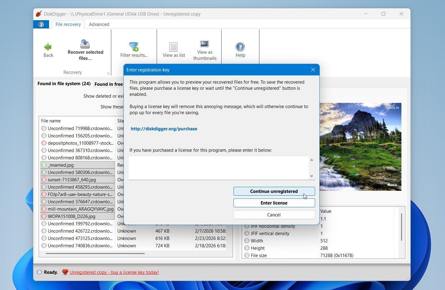Click the blue question mark ribbon button

[x=41, y=24]
